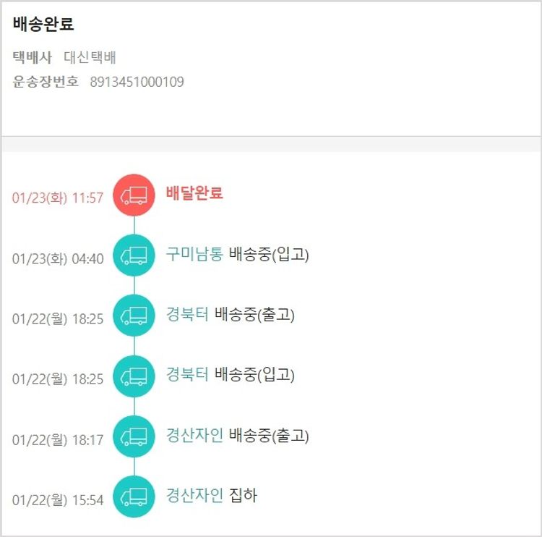
Task: Click 경북터 in the 배송중(입고) row
Action: pos(187,375)
